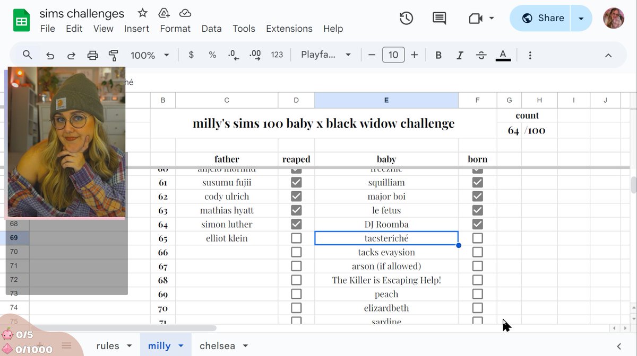Select column E header
The width and height of the screenshot is (637, 356).
pyautogui.click(x=386, y=100)
